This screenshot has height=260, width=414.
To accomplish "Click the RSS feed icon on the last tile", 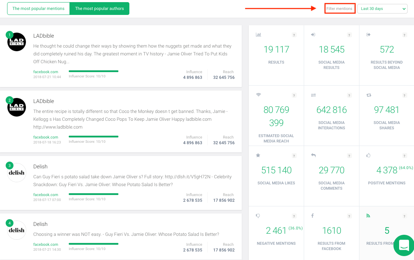I will tap(368, 216).
